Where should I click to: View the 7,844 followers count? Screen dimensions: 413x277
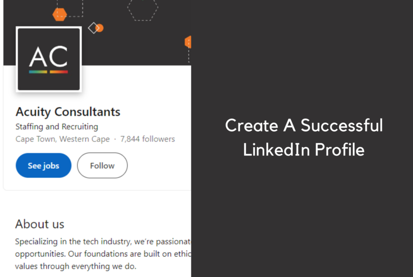click(147, 139)
